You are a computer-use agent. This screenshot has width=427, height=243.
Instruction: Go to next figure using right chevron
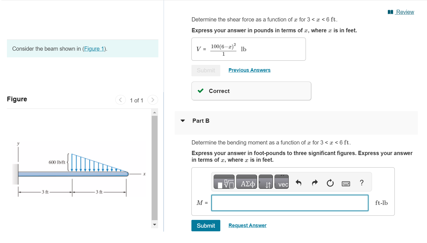[153, 100]
